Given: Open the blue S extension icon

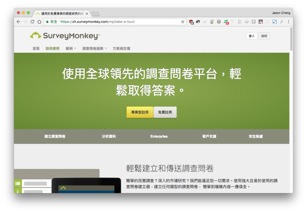Looking at the screenshot, I should point(275,22).
